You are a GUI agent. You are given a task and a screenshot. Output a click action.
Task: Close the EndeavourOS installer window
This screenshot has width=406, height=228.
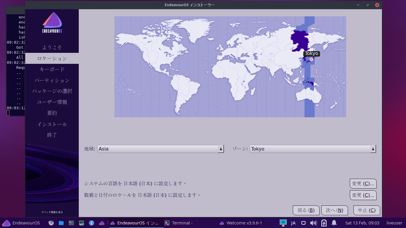(377, 5)
